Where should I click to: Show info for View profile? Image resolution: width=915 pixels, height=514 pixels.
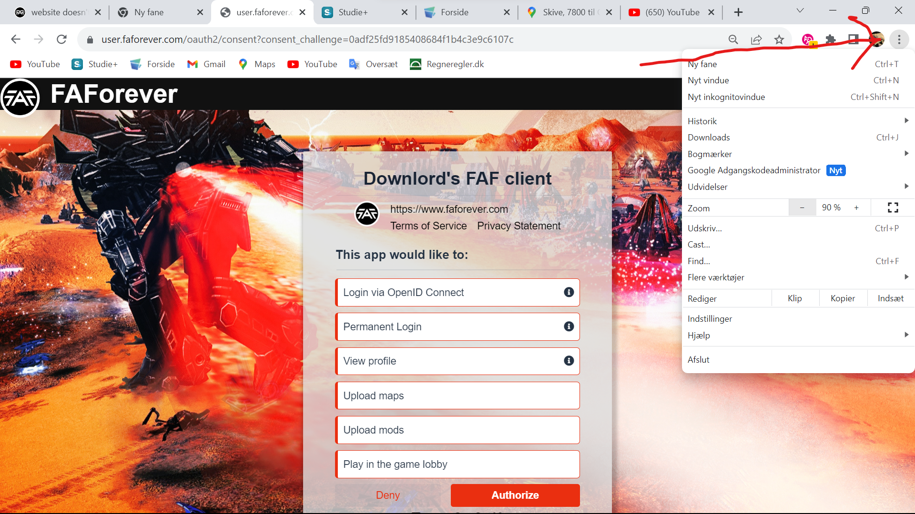[569, 361]
